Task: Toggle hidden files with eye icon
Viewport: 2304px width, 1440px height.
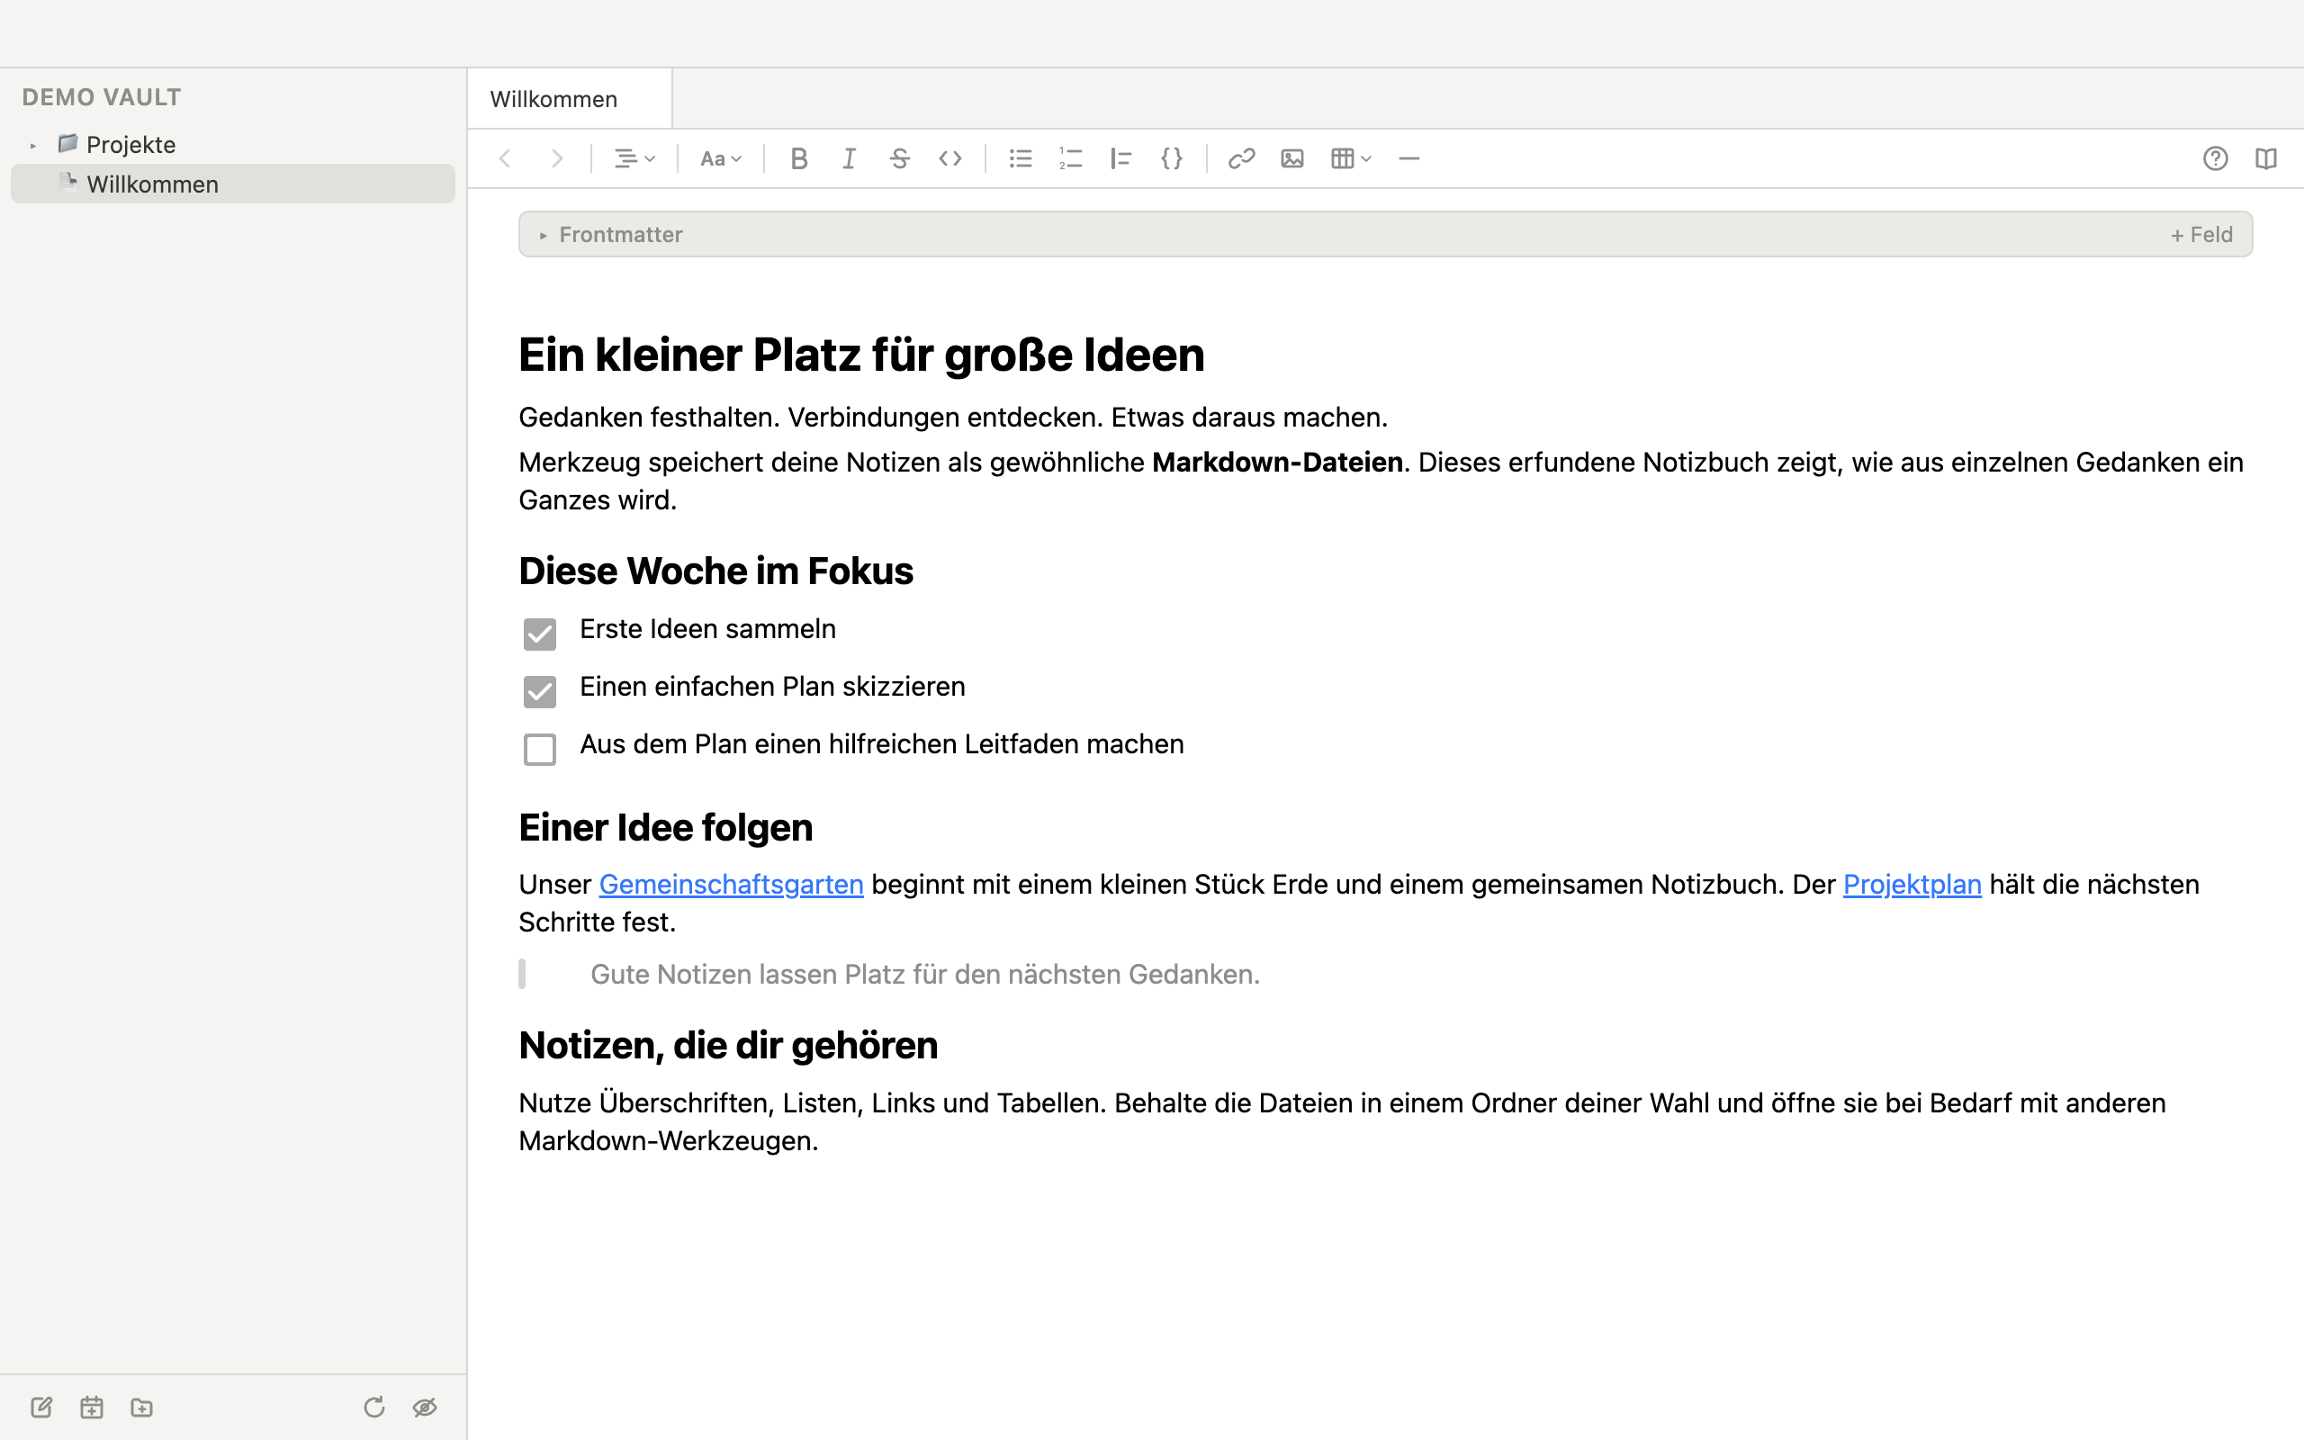Action: (425, 1407)
